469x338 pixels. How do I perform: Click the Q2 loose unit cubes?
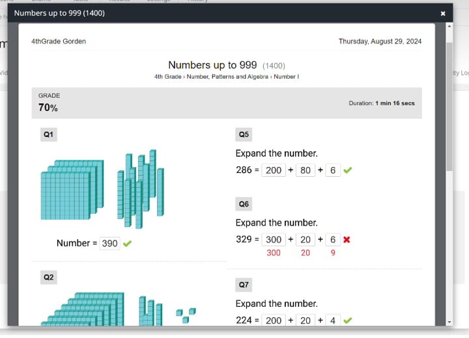[186, 315]
